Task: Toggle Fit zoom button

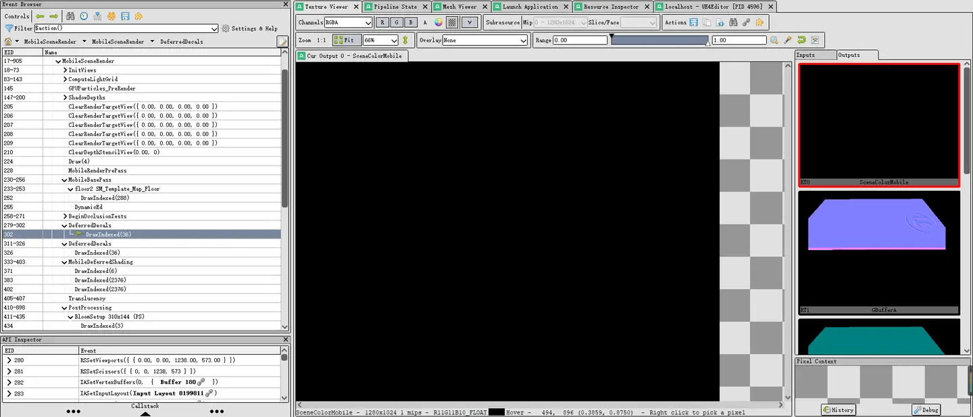Action: (347, 41)
